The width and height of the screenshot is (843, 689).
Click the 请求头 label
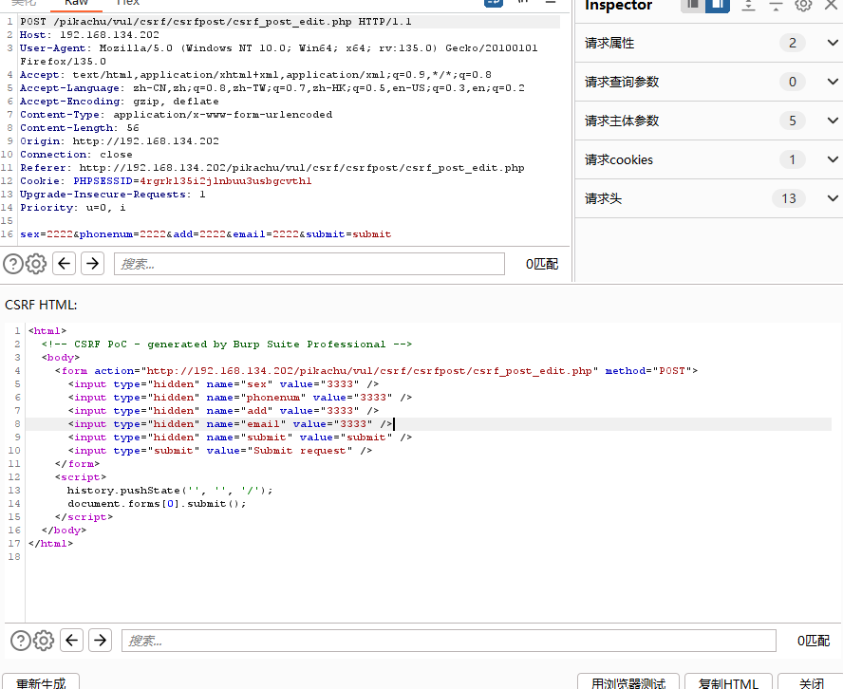click(603, 198)
